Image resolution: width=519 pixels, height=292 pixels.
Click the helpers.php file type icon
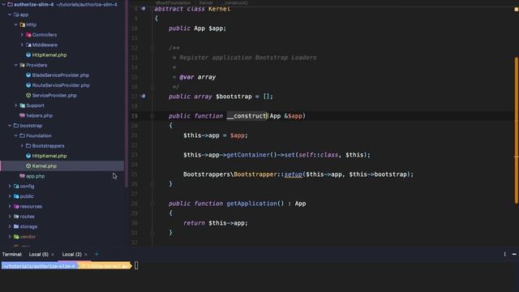[x=22, y=115]
